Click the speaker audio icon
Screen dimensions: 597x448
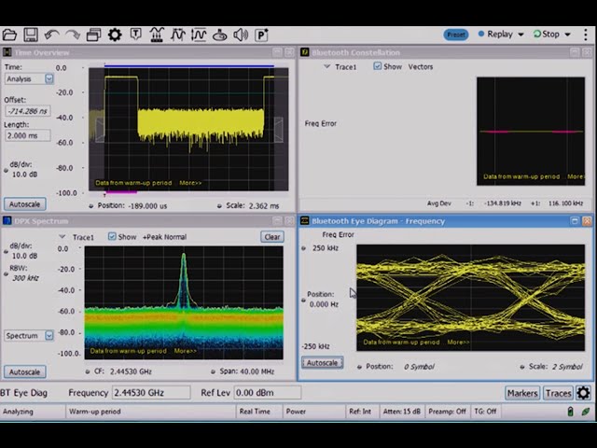(x=241, y=35)
